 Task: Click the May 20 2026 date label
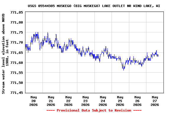coord(34,101)
